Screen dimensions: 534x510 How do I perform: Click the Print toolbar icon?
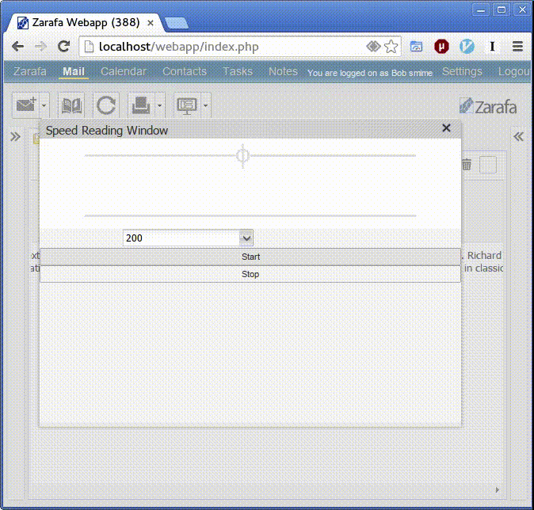(x=141, y=105)
